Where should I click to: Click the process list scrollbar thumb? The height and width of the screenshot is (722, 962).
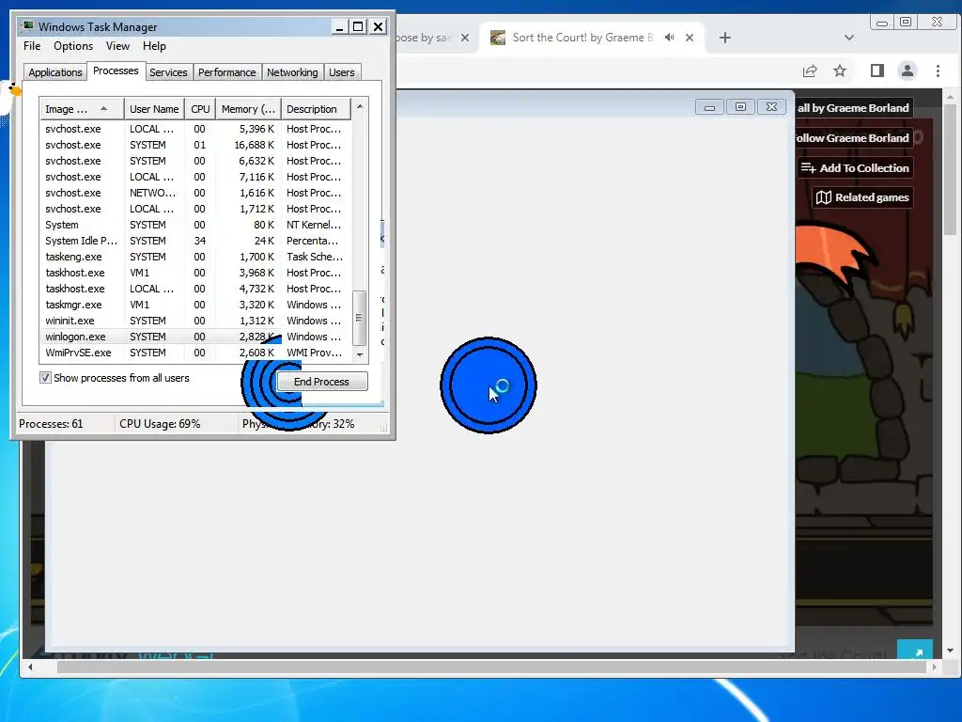tap(360, 318)
